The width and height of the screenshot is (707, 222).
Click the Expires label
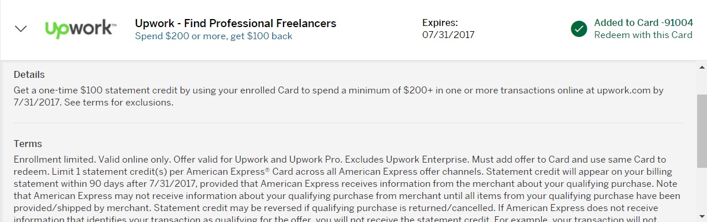[440, 23]
